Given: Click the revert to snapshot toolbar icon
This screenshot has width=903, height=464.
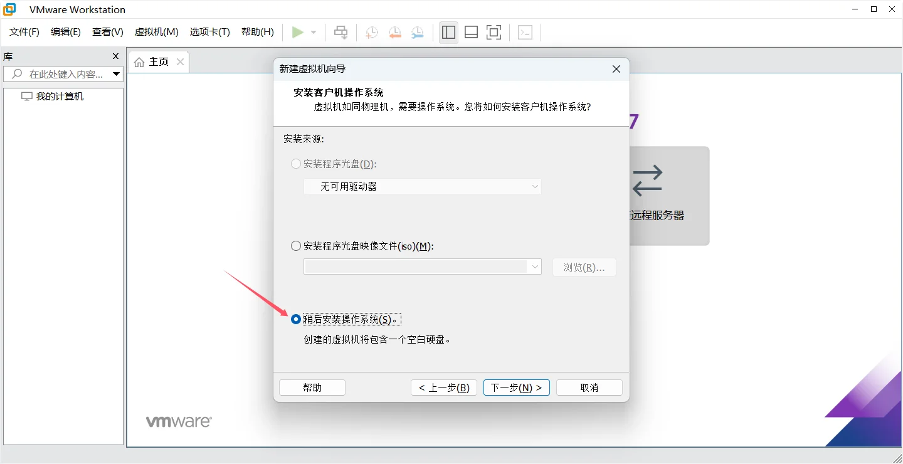Looking at the screenshot, I should tap(394, 33).
